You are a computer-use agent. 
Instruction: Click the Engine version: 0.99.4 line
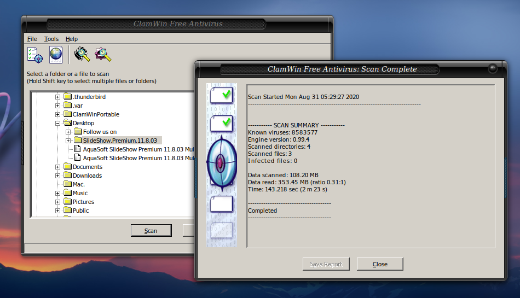[x=279, y=139]
